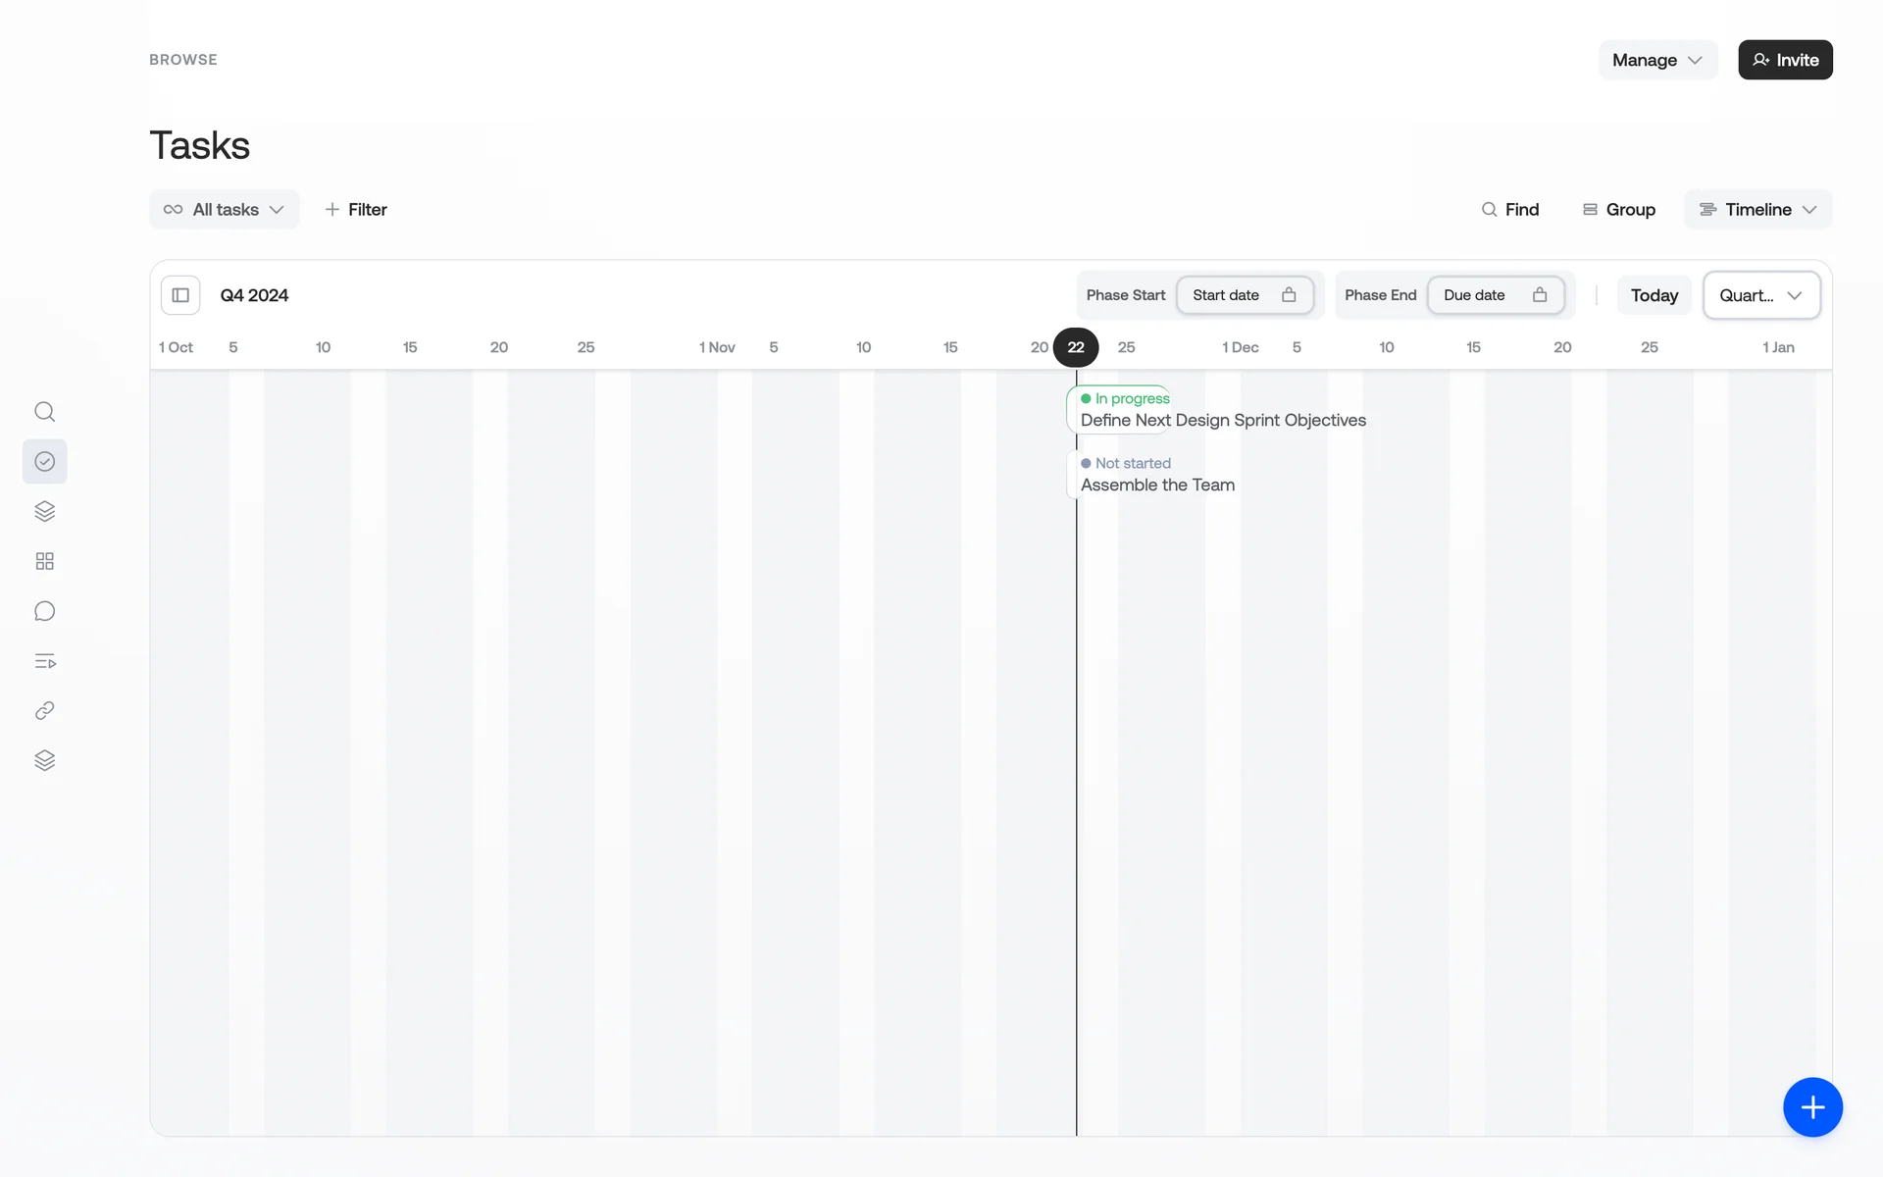
Task: Expand the All tasks dropdown
Action: pos(225,209)
